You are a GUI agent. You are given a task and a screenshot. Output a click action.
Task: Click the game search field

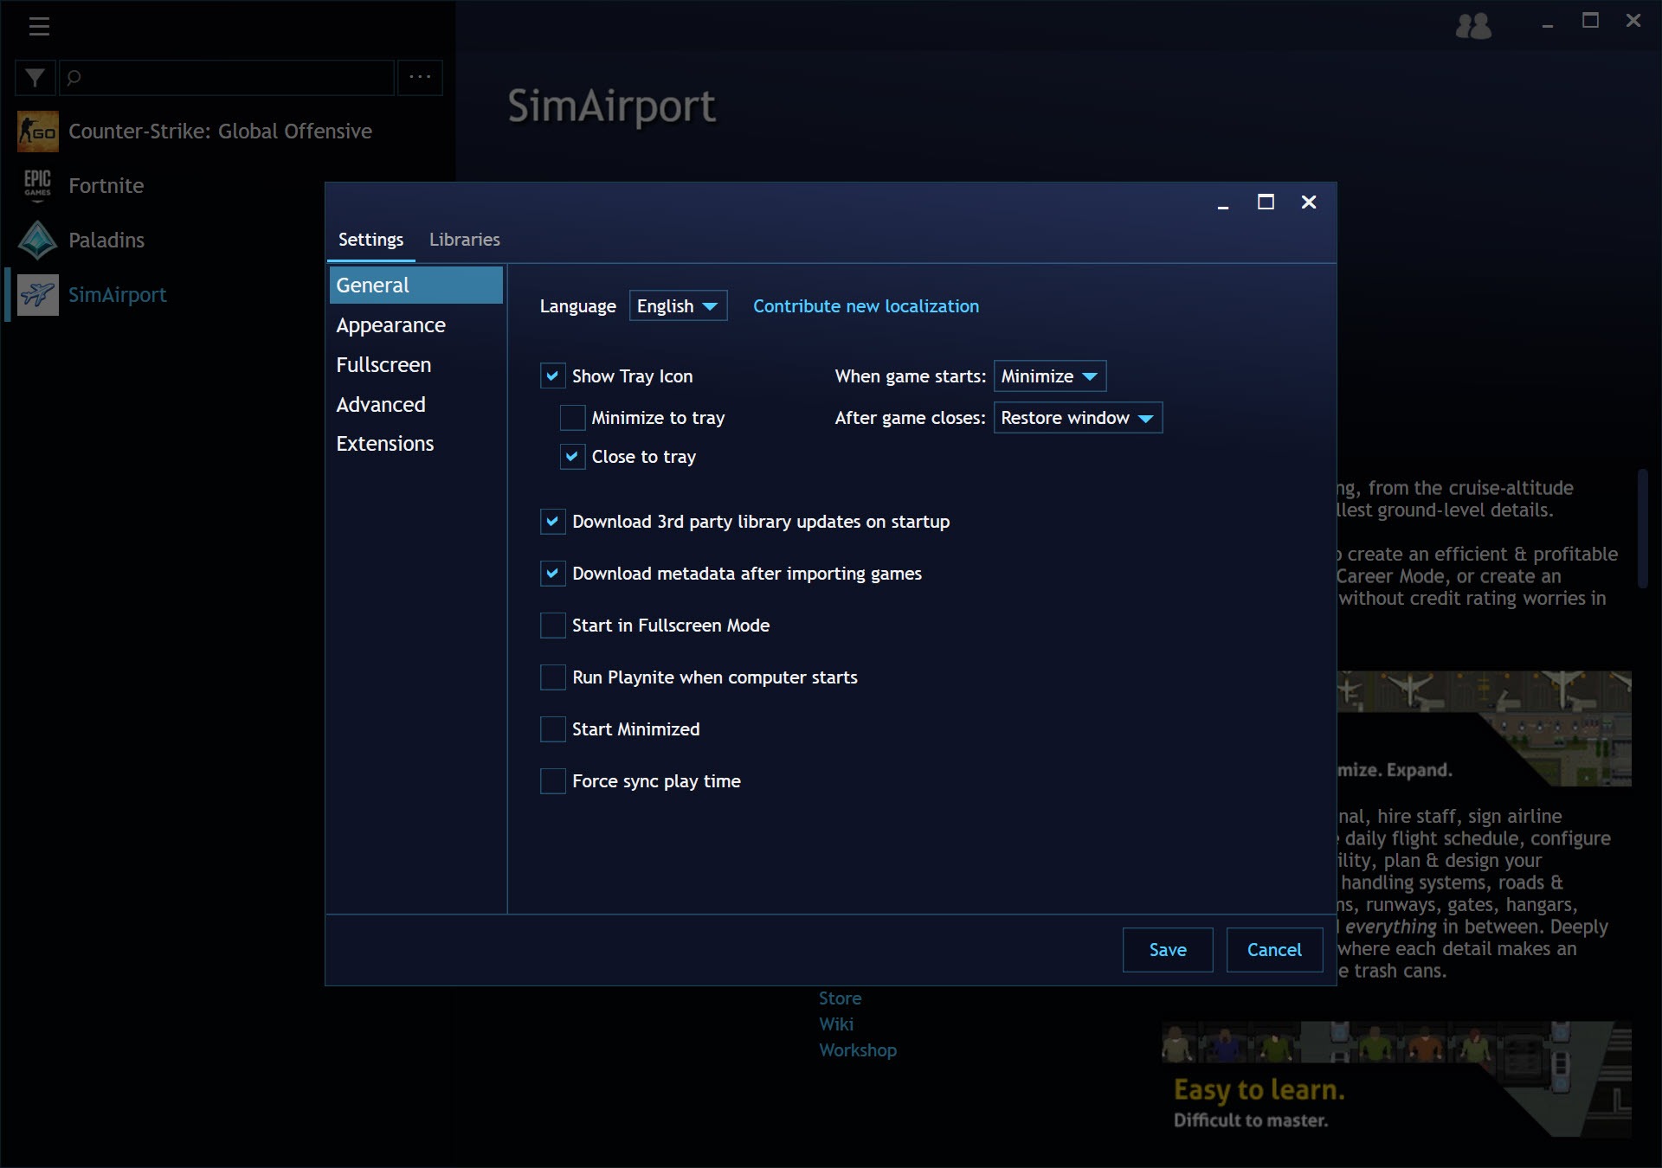(227, 78)
